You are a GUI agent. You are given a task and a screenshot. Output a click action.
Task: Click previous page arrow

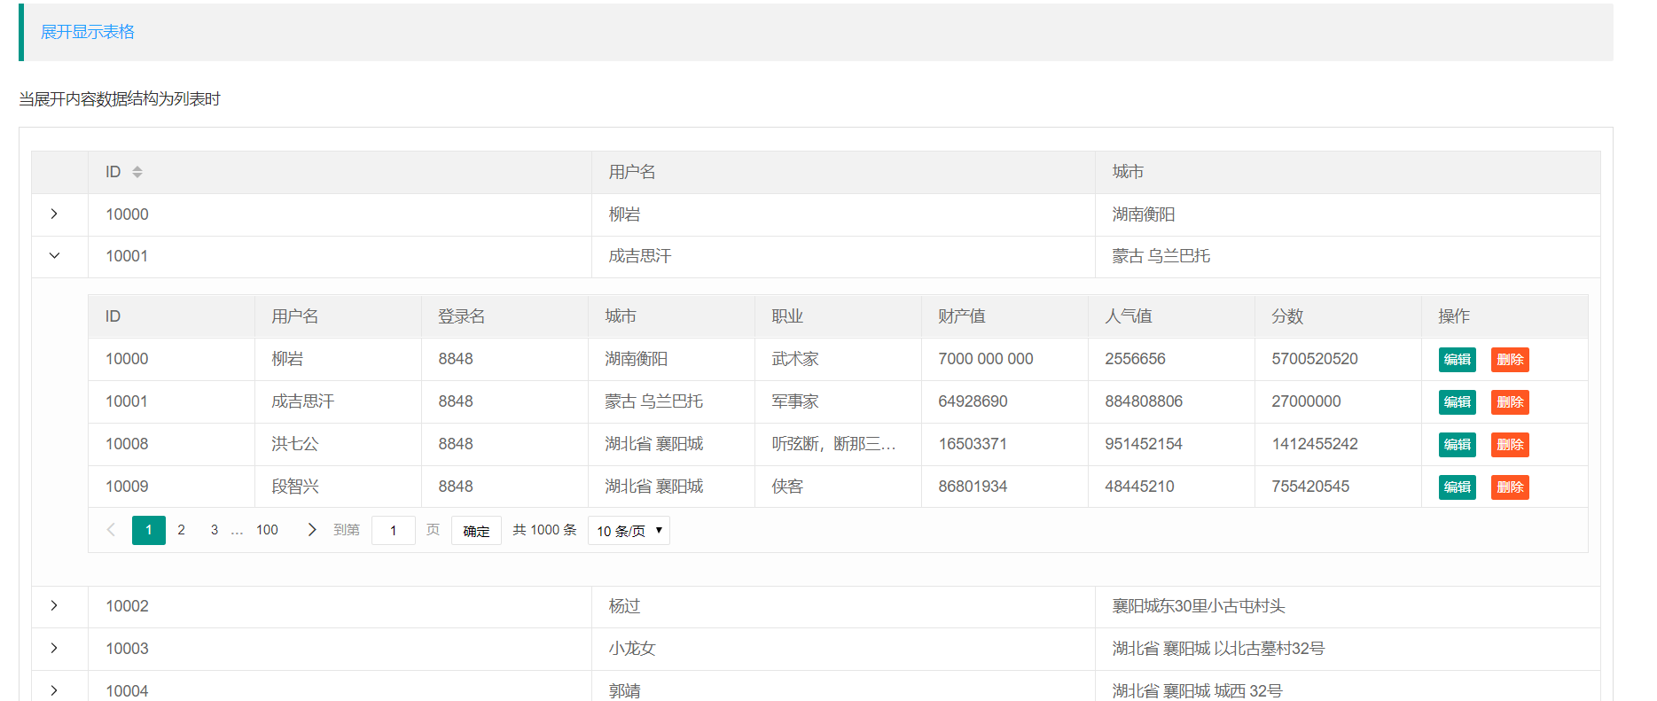111,530
